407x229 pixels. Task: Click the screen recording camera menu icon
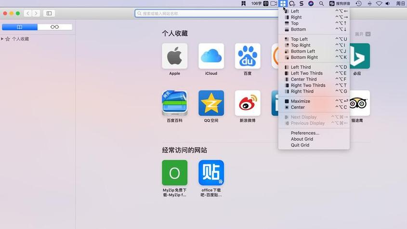click(274, 3)
